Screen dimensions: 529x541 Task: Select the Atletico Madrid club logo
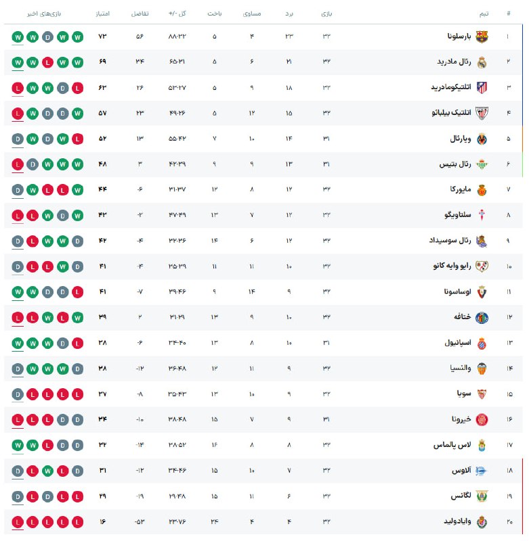482,88
